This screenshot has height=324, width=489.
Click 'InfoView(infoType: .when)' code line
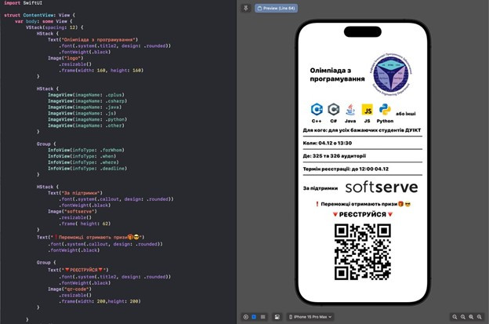pyautogui.click(x=81, y=156)
